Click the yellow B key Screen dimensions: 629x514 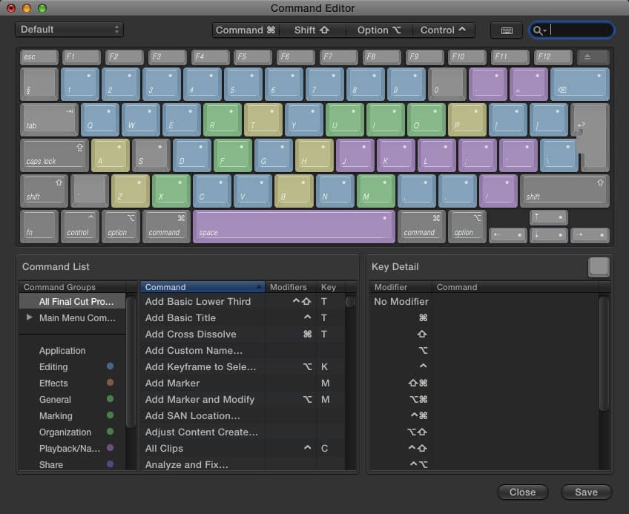click(x=294, y=191)
